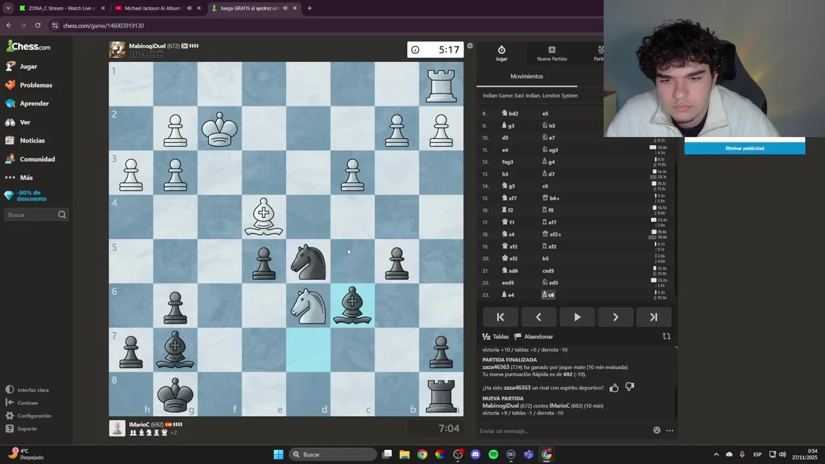Go back in browser history

click(8, 25)
